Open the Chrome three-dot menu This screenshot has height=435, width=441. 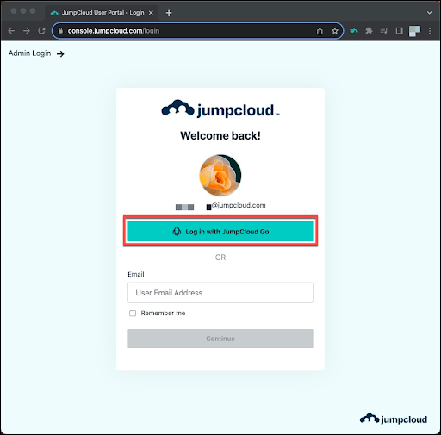coord(430,31)
